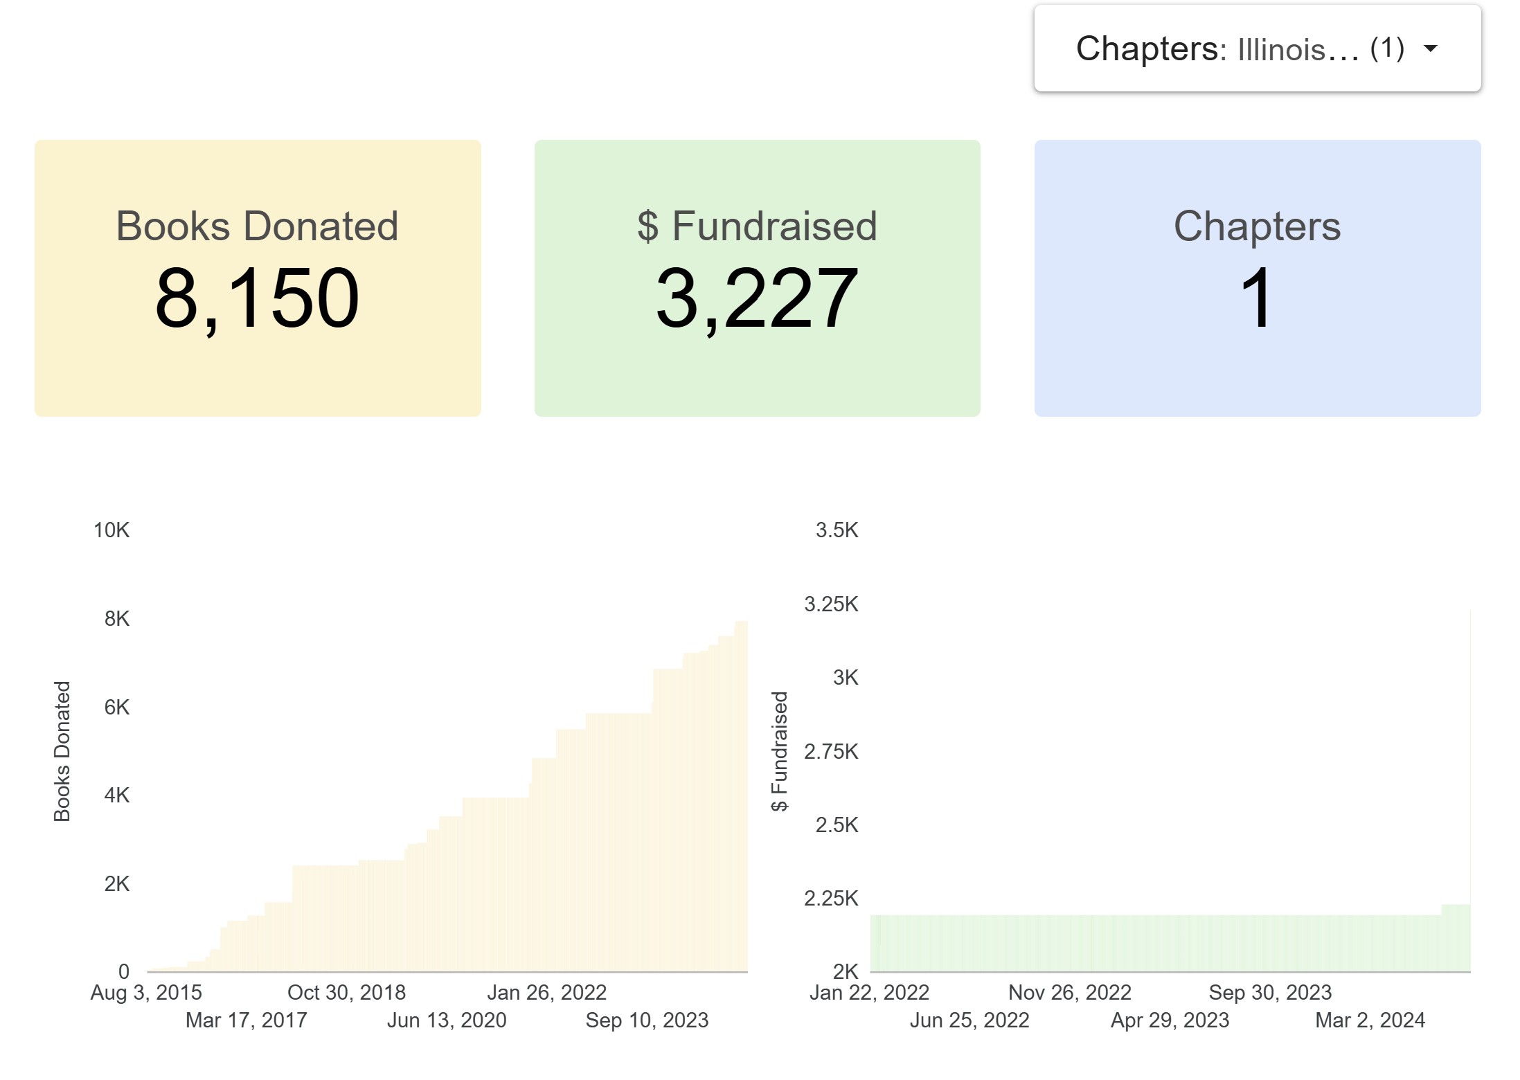Click the chapter count value 1
1520x1080 pixels.
pos(1256,298)
